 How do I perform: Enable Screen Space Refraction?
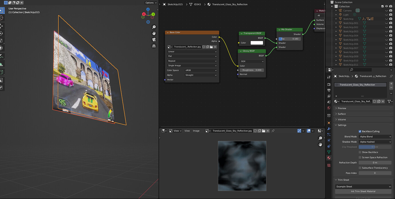360,157
